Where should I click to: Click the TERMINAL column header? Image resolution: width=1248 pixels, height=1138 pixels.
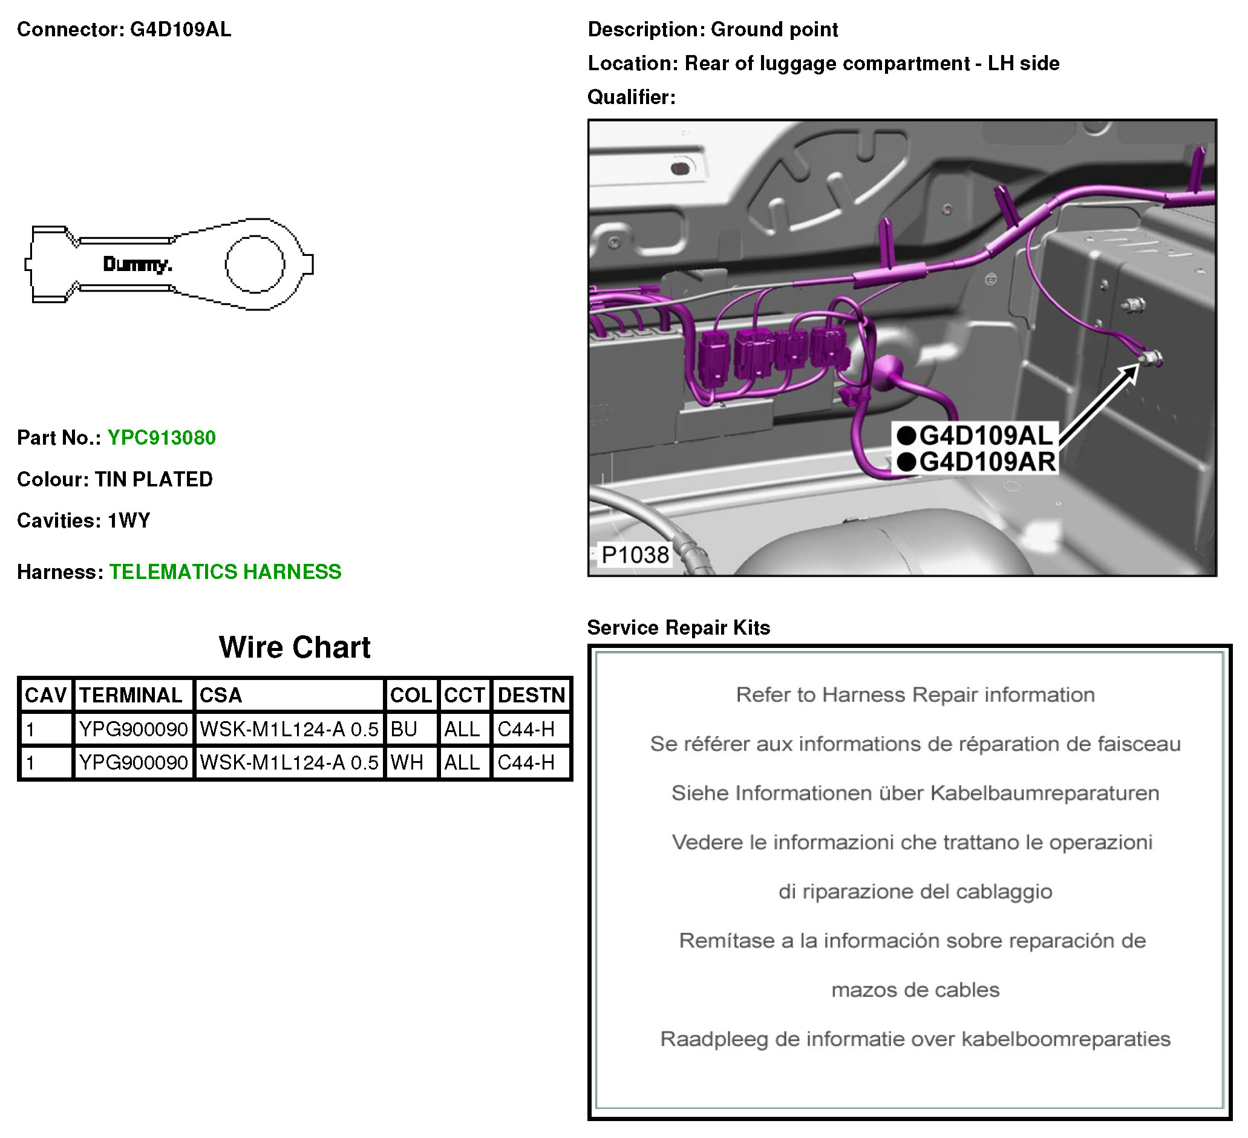click(133, 695)
